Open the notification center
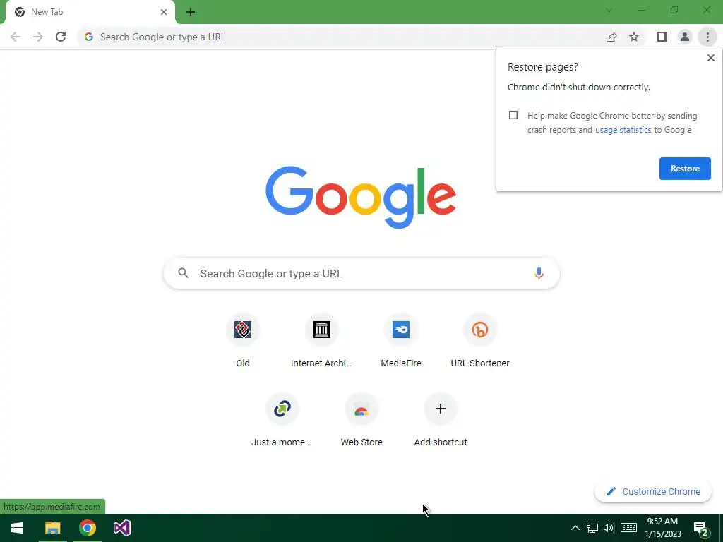Viewport: 723px width, 542px height. pos(701,529)
